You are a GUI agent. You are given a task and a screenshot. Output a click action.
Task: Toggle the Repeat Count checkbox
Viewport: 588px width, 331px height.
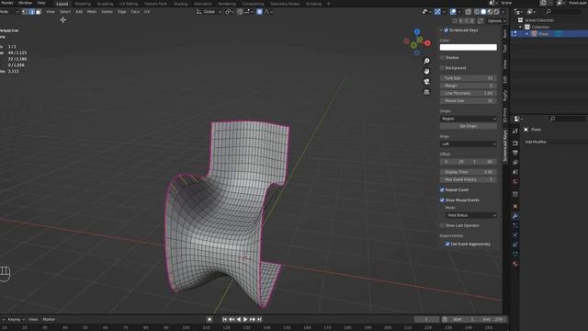(x=442, y=190)
